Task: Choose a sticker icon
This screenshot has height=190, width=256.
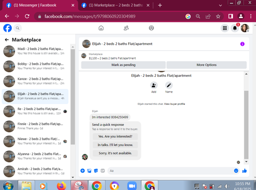Action: coord(96,171)
